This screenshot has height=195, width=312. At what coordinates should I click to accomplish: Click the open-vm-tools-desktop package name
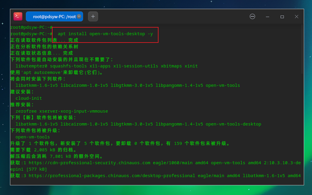pos(234,124)
